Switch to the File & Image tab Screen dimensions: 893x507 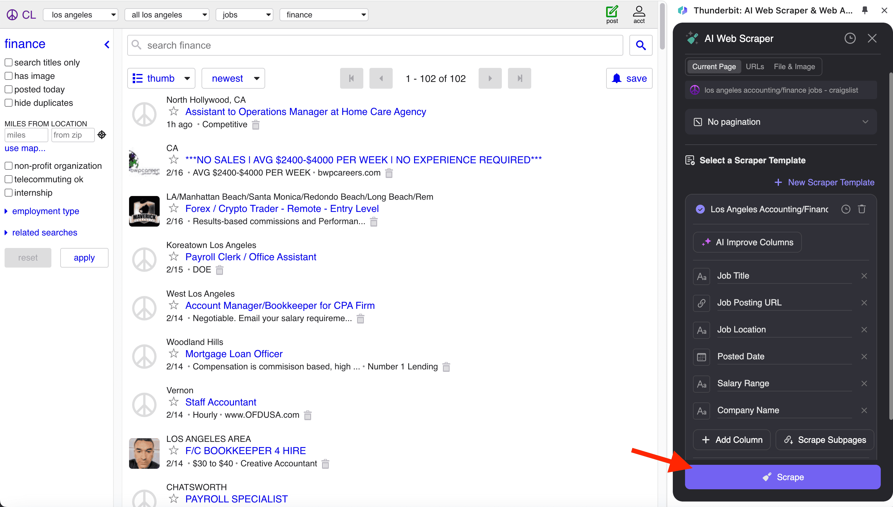click(794, 66)
